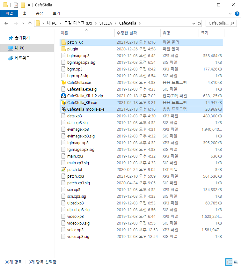Click the patch.txt notepad icon
241x266 pixels.
(63, 169)
